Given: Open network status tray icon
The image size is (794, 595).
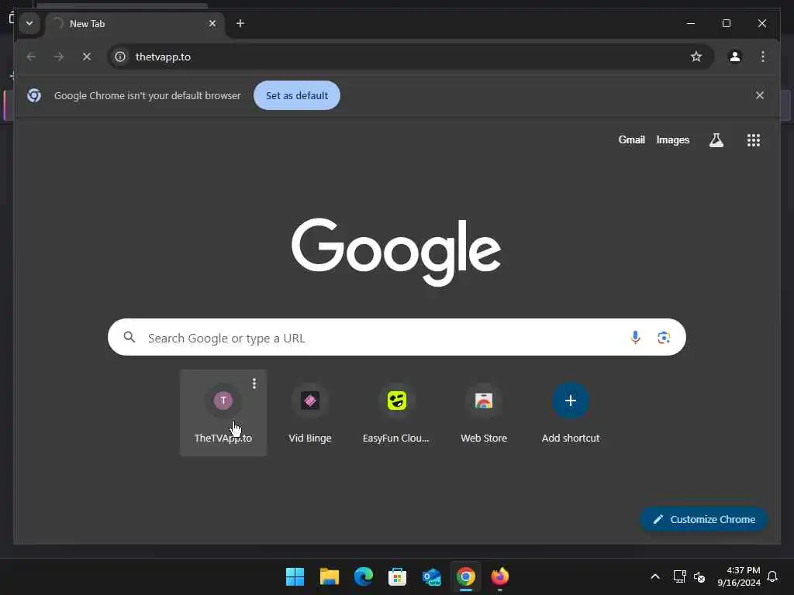Looking at the screenshot, I should point(679,576).
